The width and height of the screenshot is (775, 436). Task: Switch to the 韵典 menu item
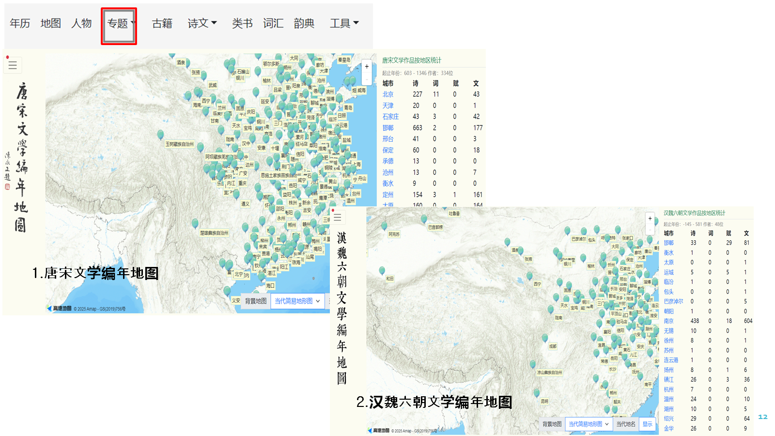[304, 23]
